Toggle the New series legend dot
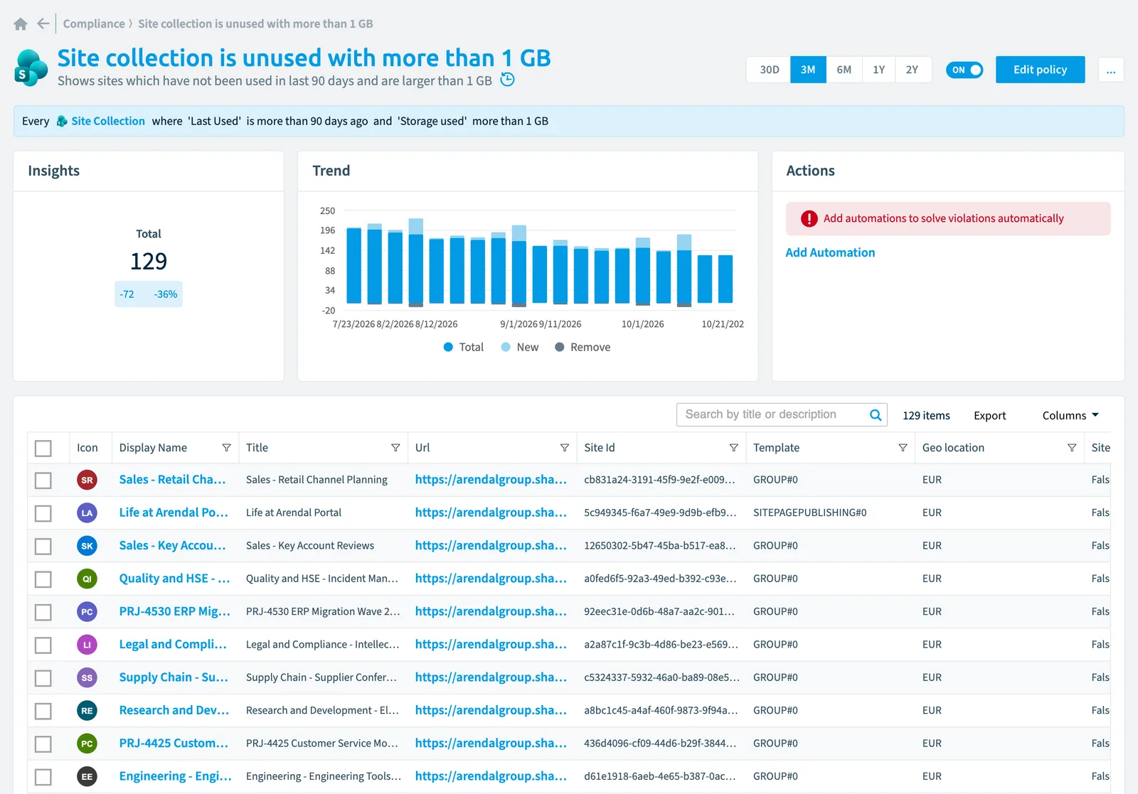1138x794 pixels. click(506, 347)
